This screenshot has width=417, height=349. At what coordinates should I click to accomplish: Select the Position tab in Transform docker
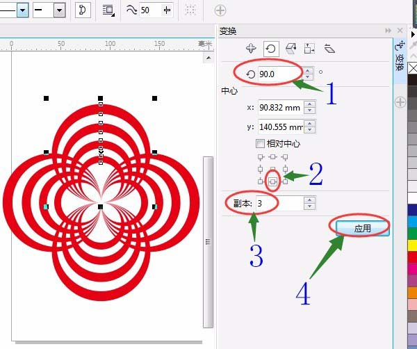click(x=251, y=49)
